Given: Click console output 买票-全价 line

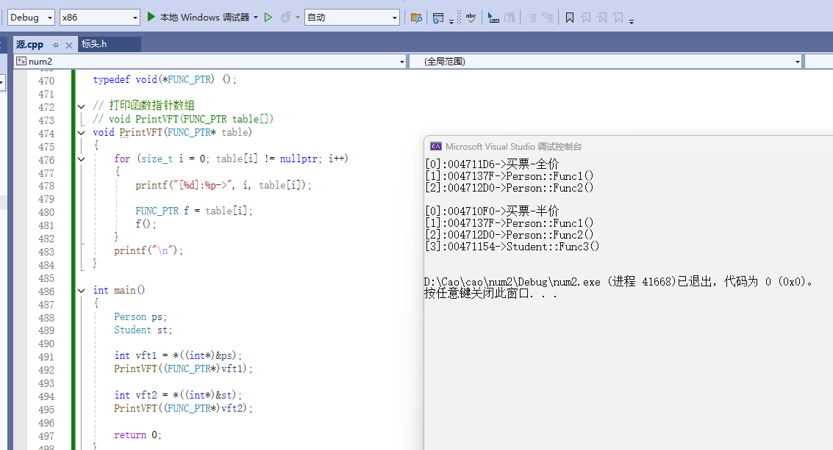Looking at the screenshot, I should point(492,164).
